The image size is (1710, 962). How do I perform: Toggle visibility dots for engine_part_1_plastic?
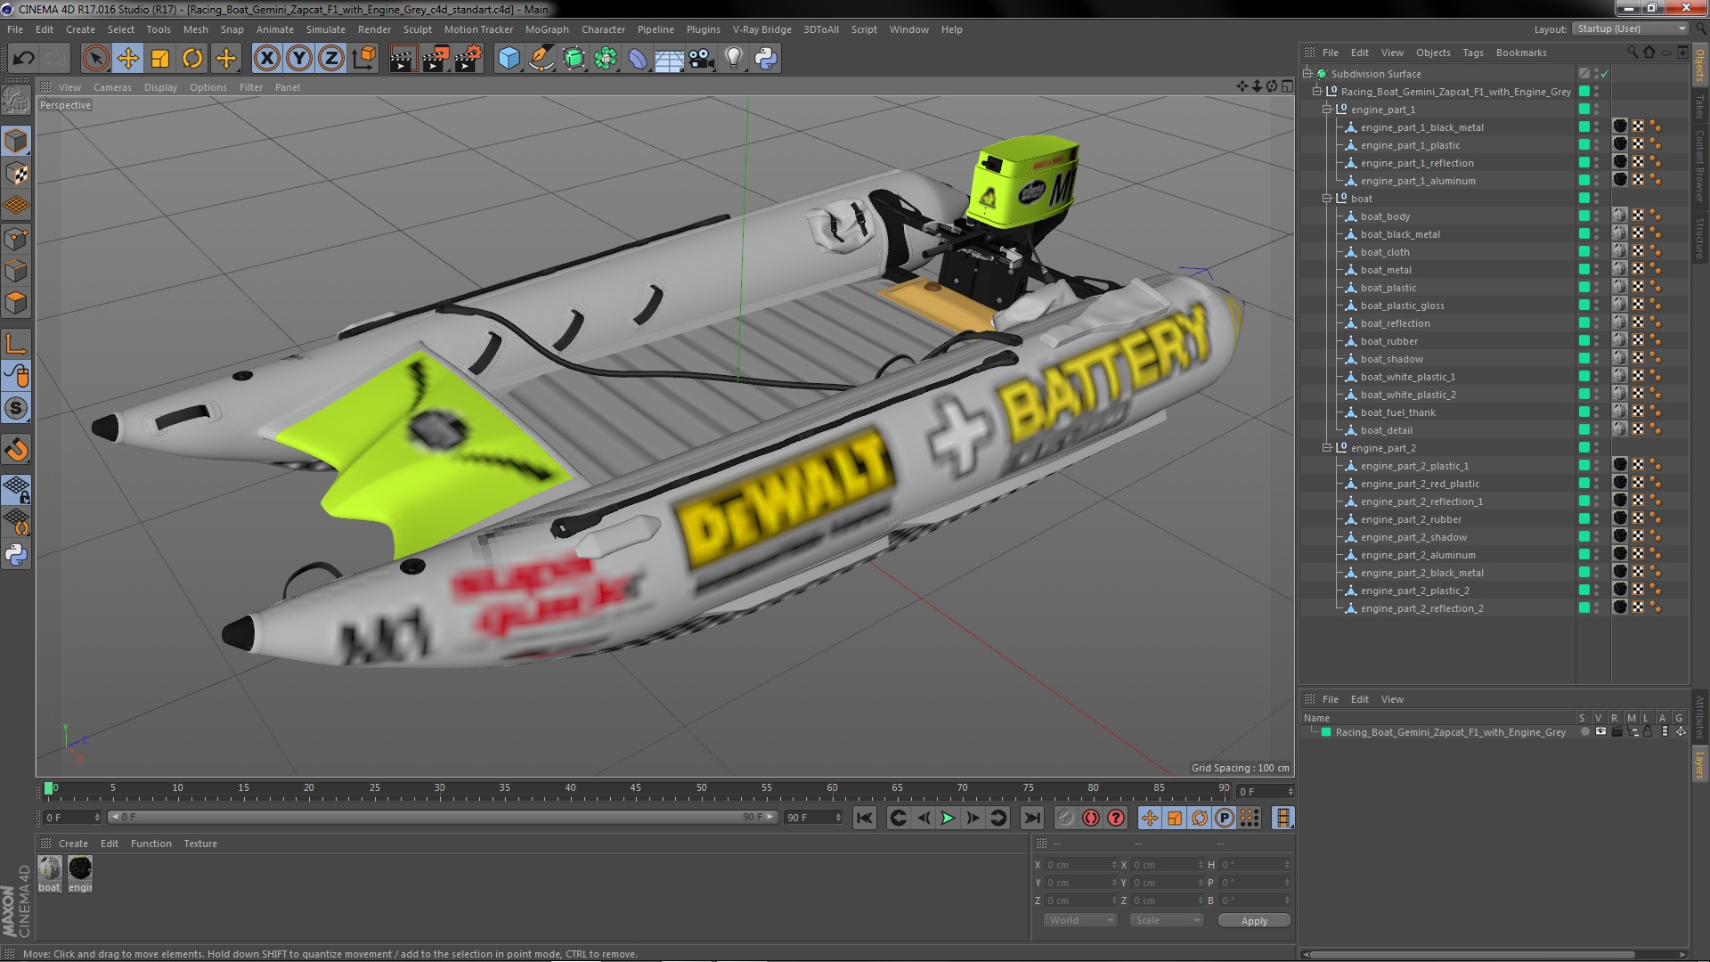coord(1597,145)
